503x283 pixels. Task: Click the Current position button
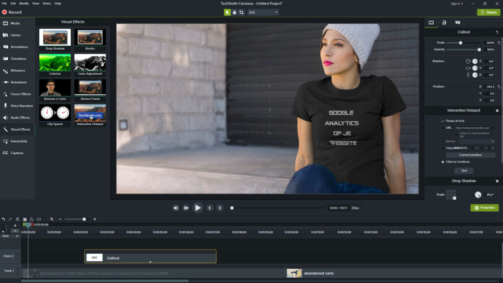point(470,155)
